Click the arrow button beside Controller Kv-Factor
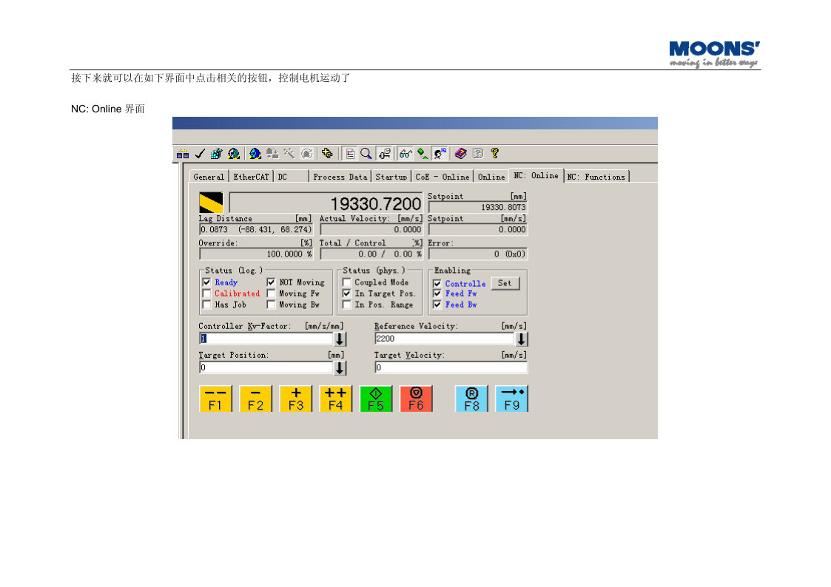 [x=340, y=339]
